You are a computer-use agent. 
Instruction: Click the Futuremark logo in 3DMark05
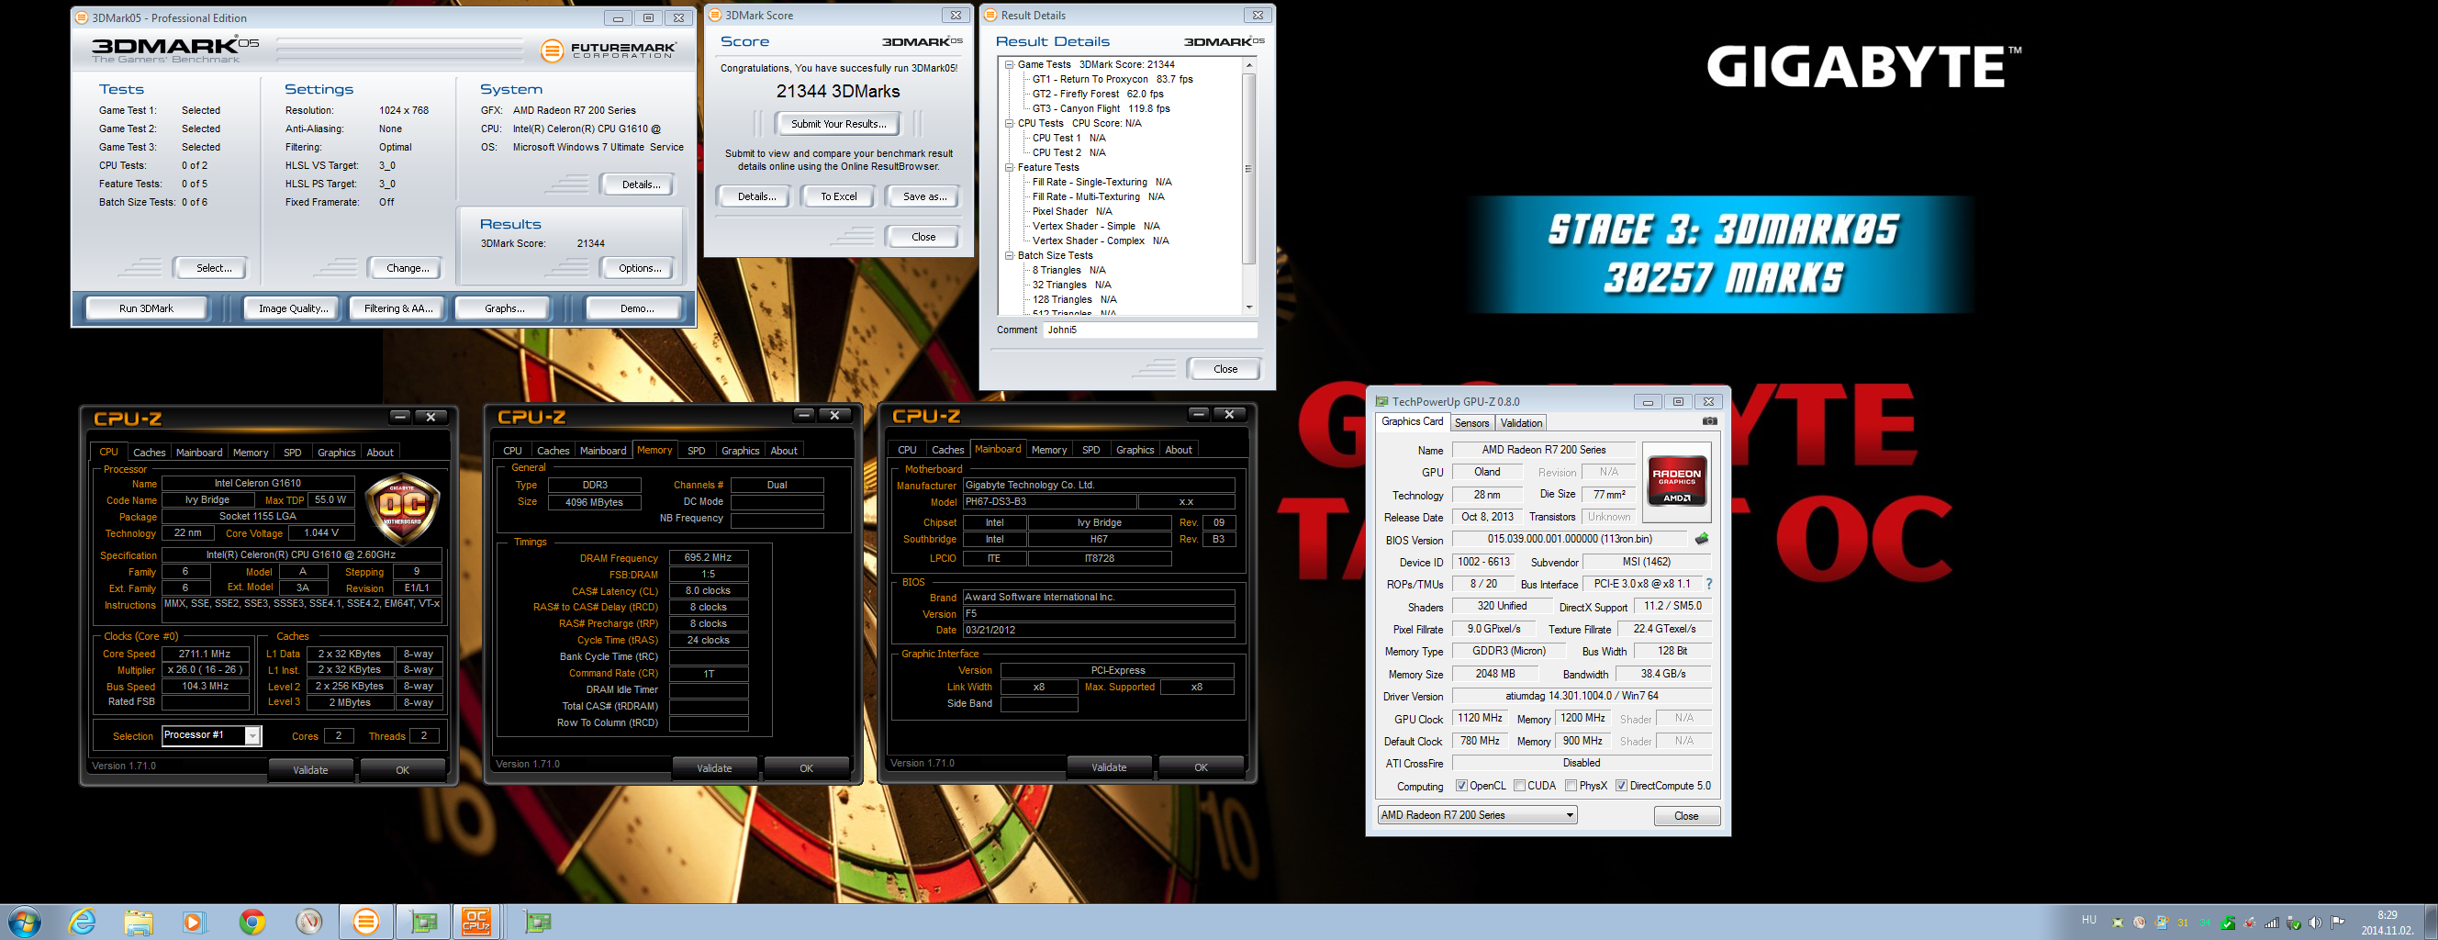click(x=609, y=50)
